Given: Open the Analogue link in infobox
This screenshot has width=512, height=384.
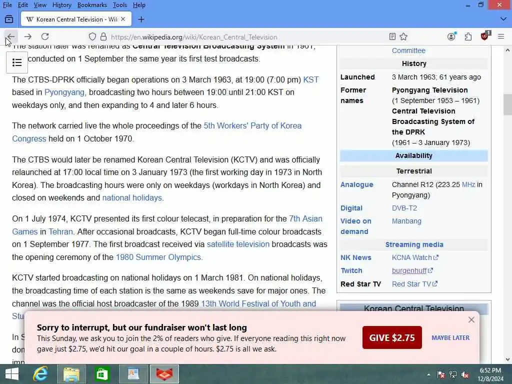Looking at the screenshot, I should pos(356,184).
